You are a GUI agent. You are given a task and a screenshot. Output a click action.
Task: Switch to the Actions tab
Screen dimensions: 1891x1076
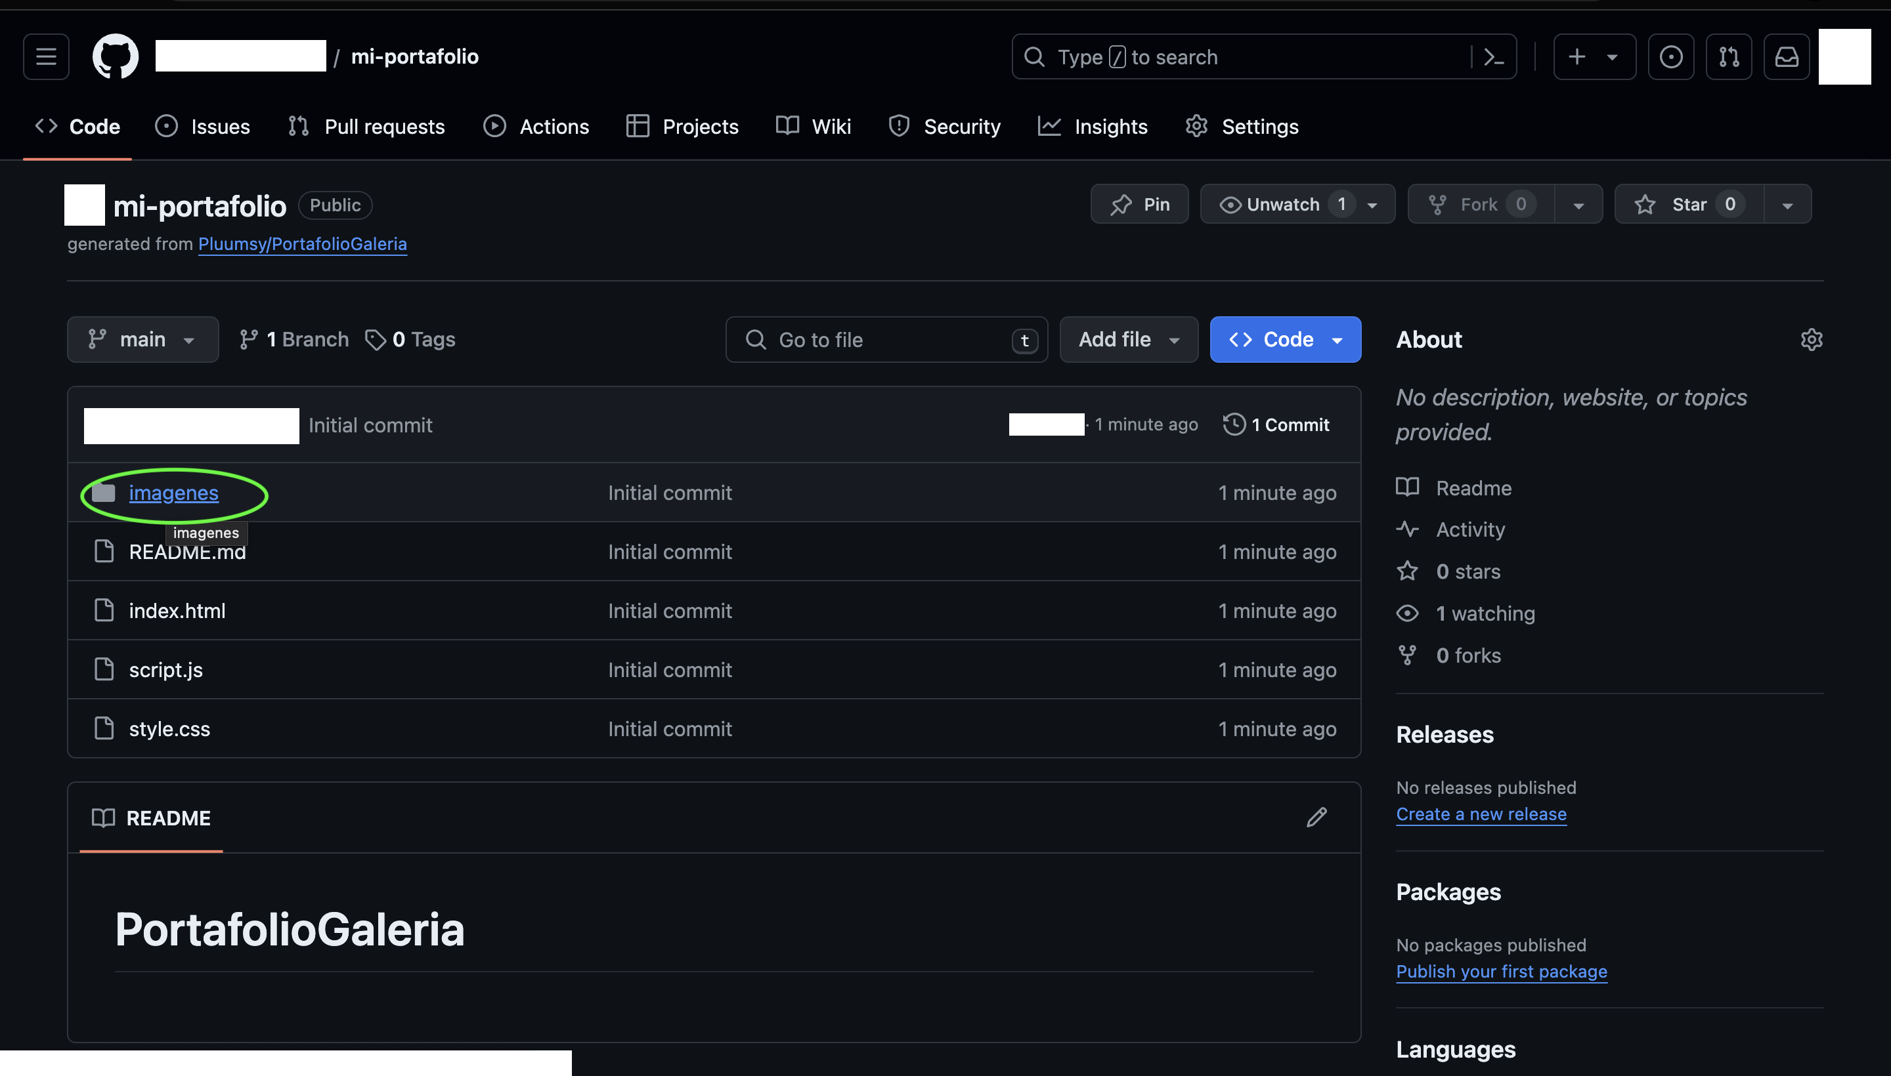point(536,127)
